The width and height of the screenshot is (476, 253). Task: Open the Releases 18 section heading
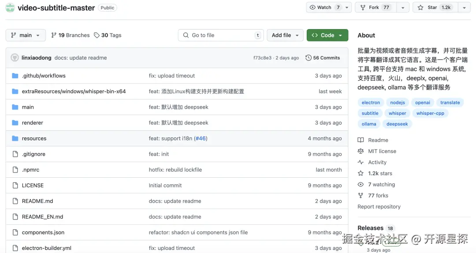tap(375, 228)
